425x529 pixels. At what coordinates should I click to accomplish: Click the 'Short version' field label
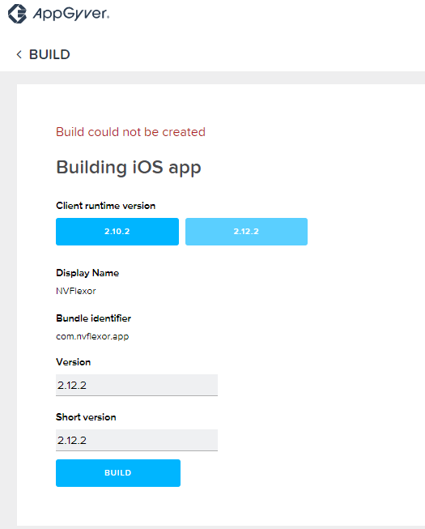[x=86, y=417]
